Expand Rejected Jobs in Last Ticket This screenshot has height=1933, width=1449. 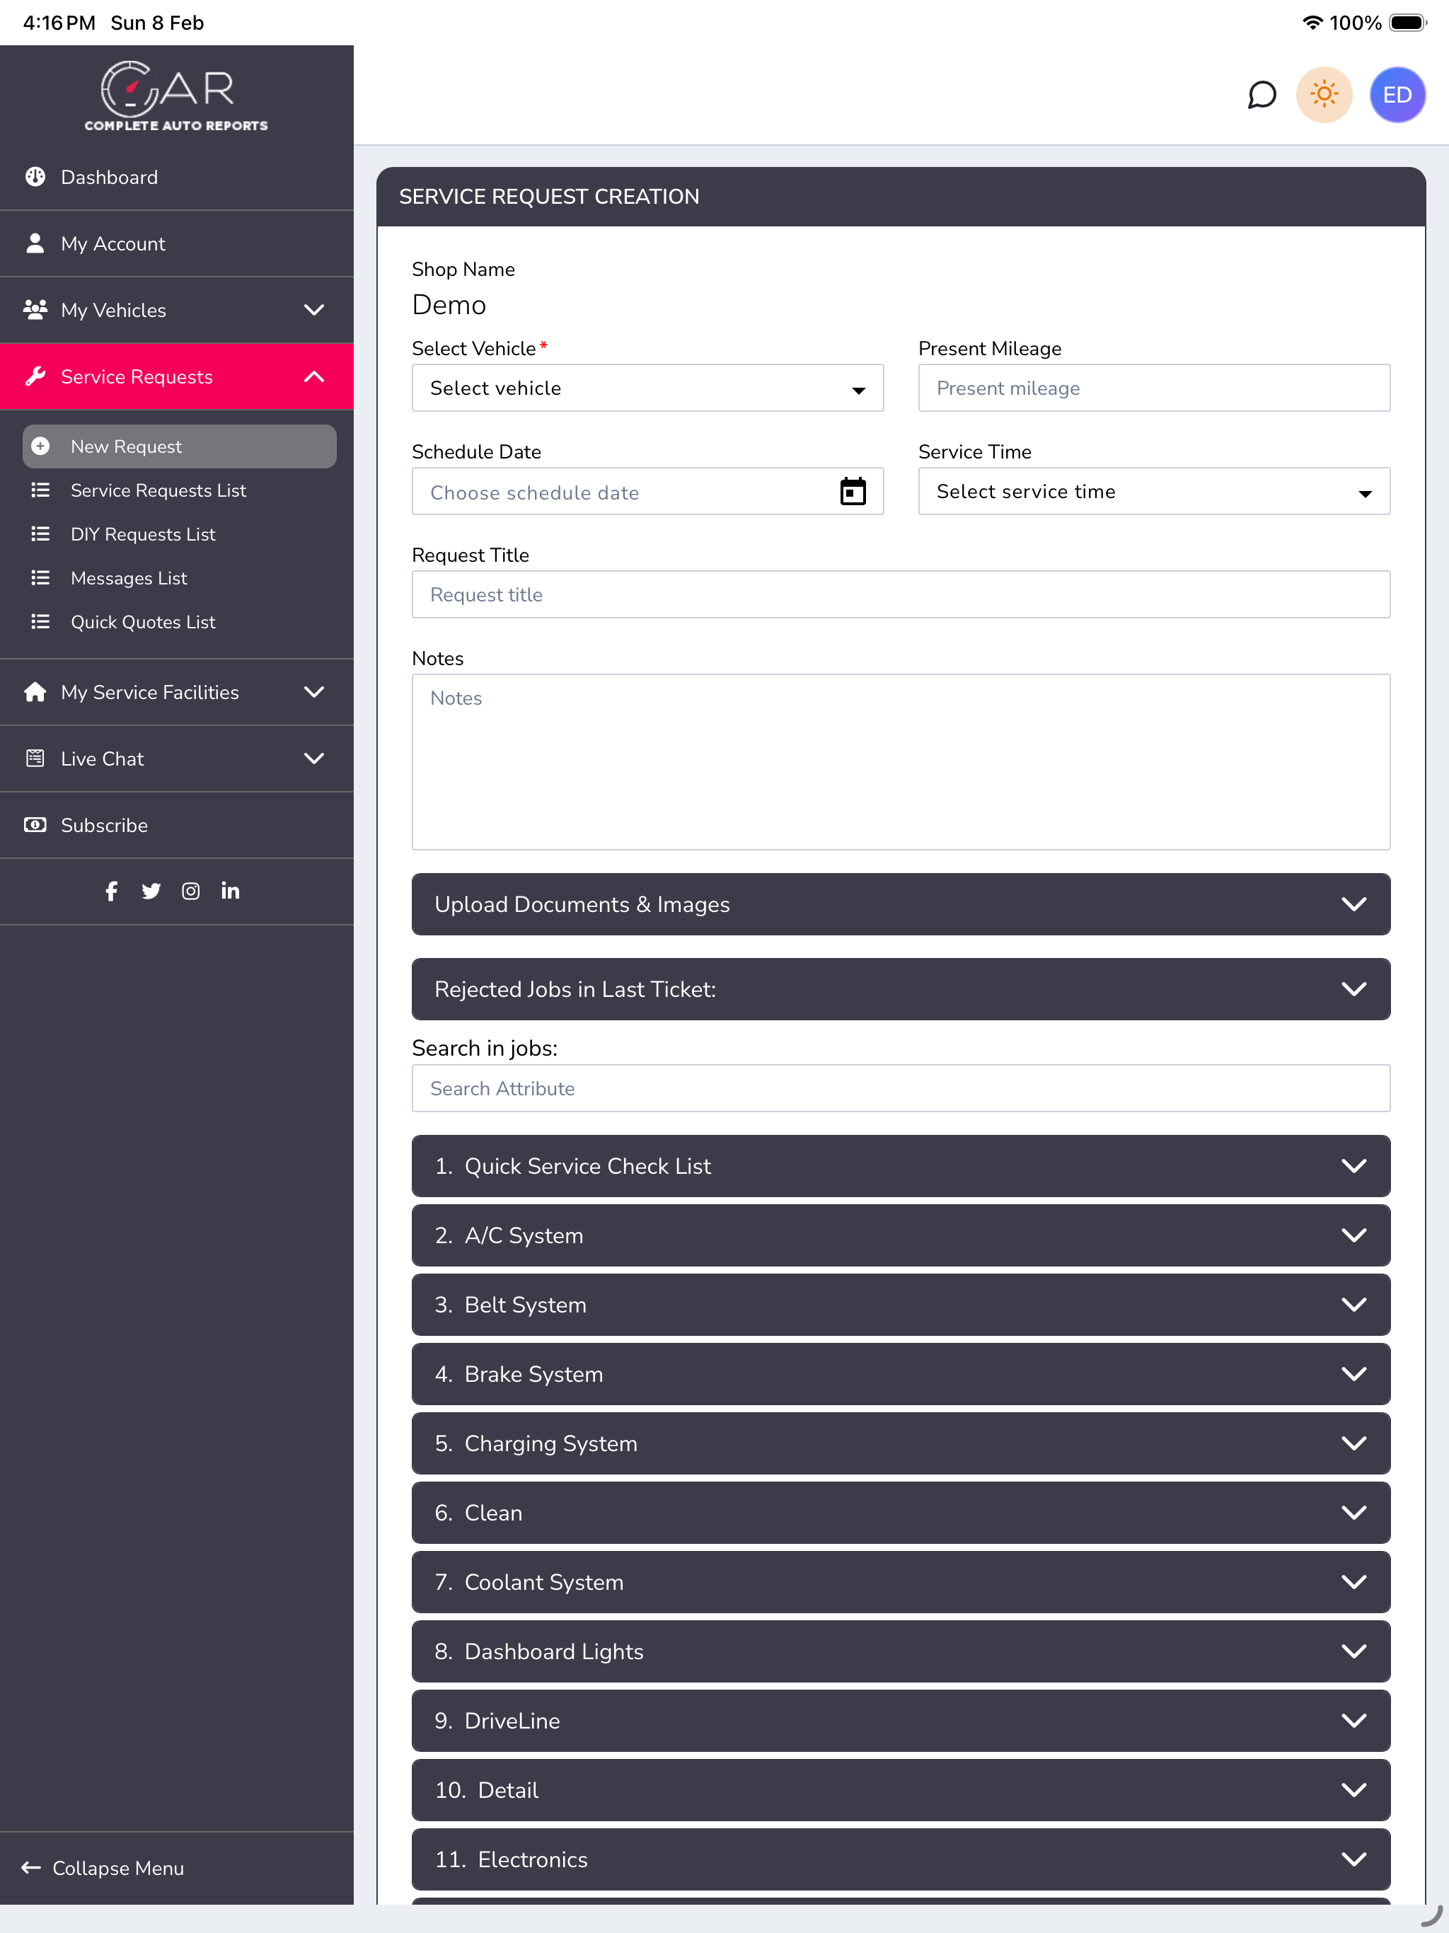tap(901, 989)
